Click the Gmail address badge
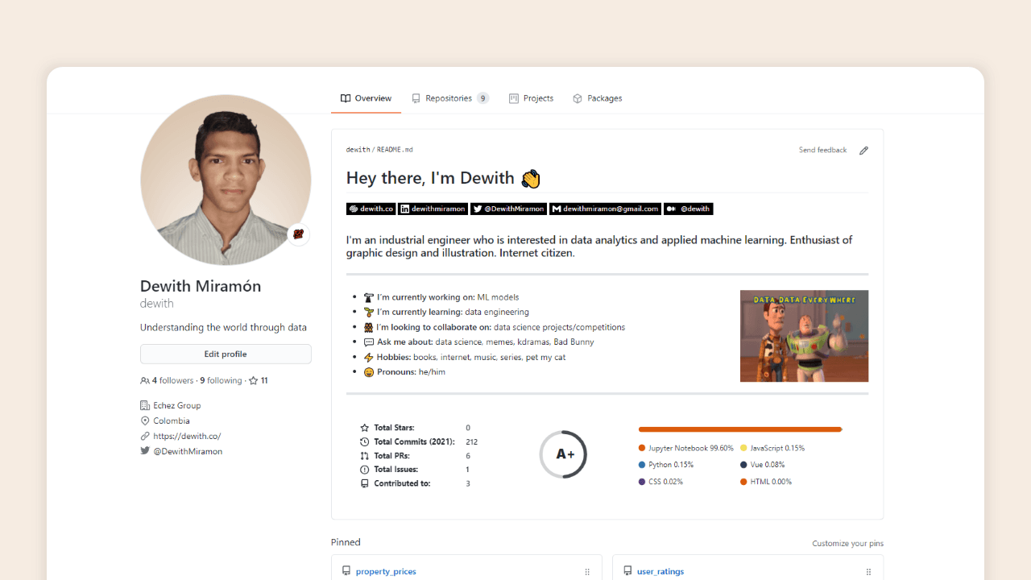 tap(605, 209)
